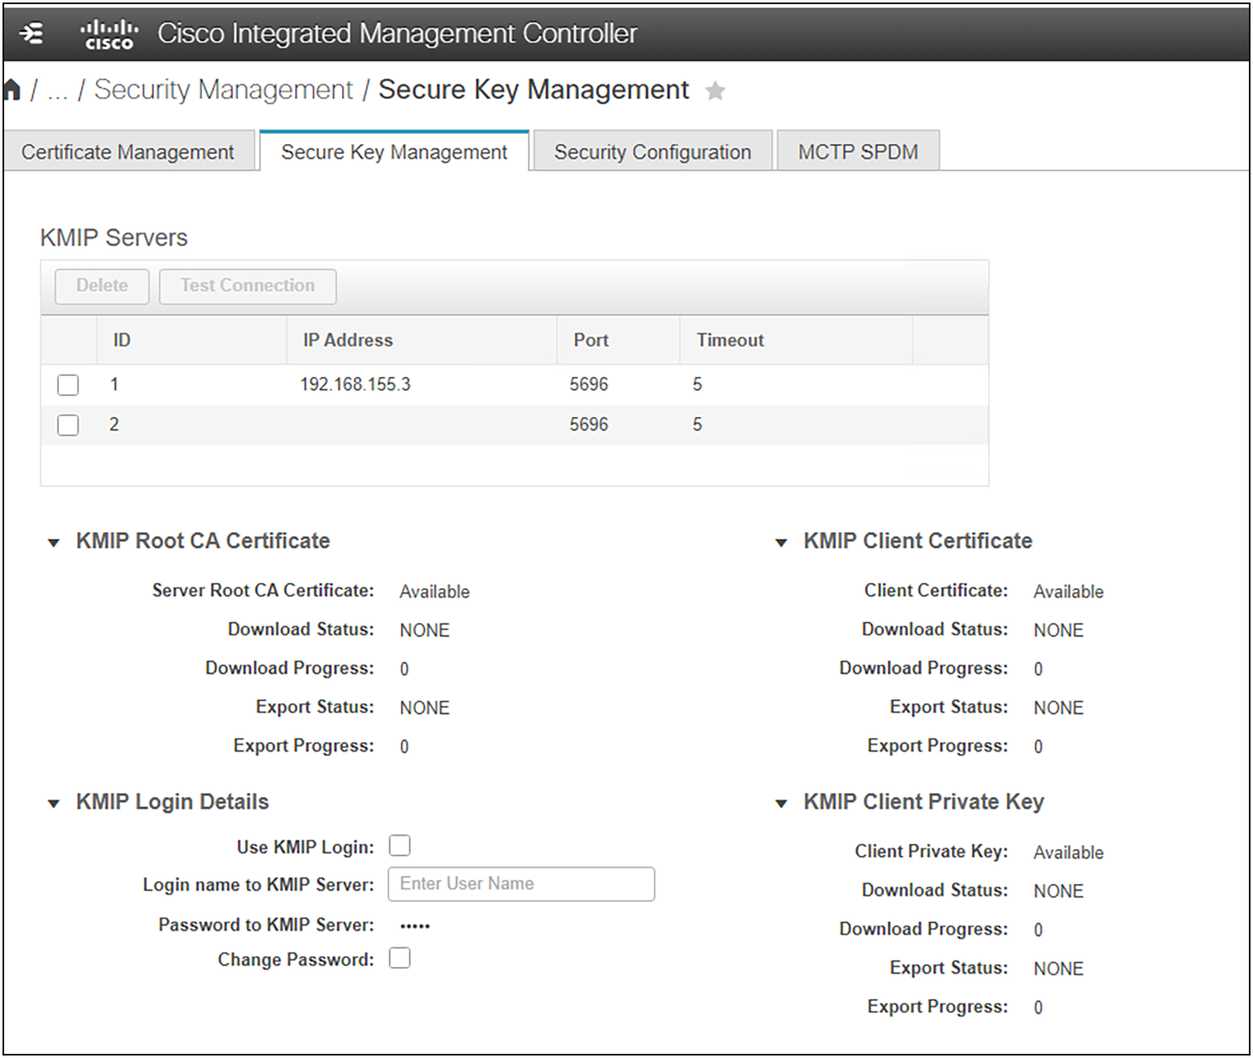
Task: Click the KMIP Servers heading
Action: (x=114, y=238)
